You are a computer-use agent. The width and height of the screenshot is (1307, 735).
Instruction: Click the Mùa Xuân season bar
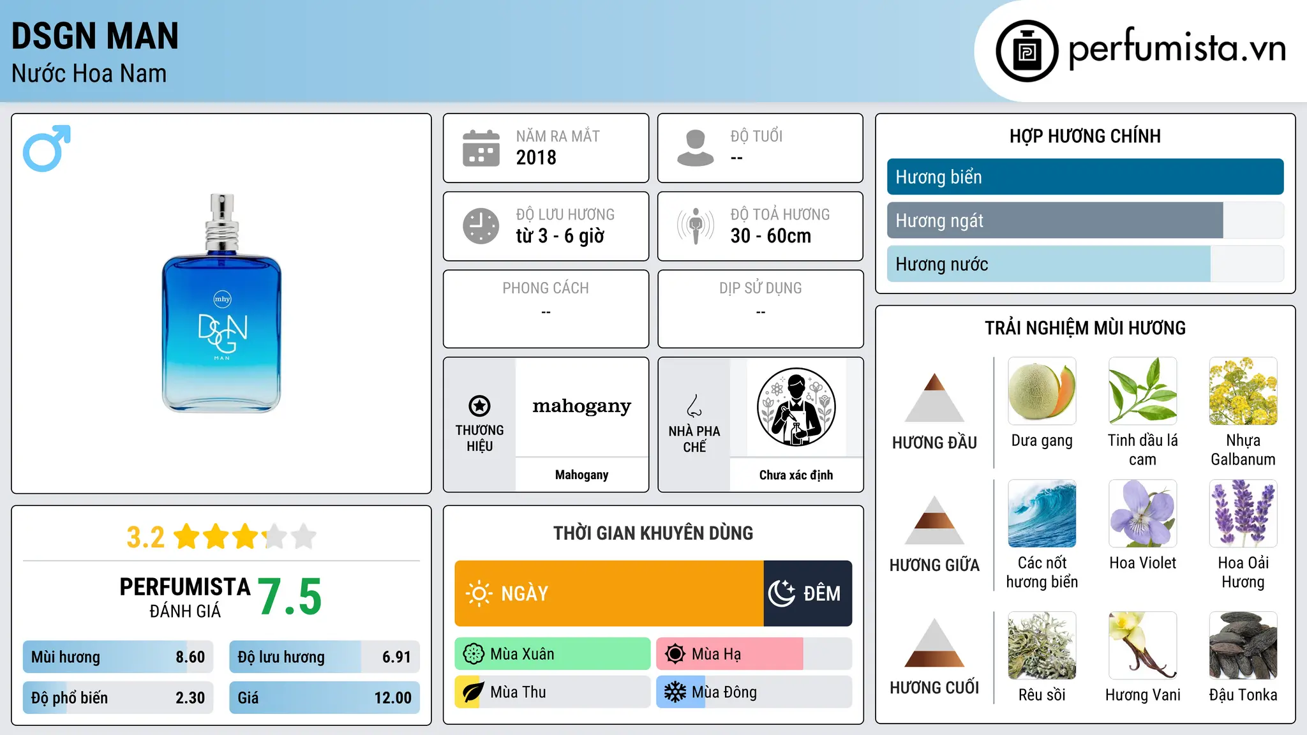coord(552,654)
